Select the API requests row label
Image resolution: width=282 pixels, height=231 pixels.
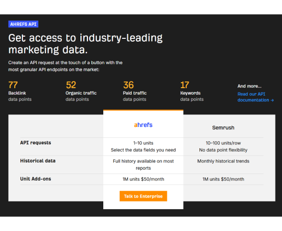point(36,143)
